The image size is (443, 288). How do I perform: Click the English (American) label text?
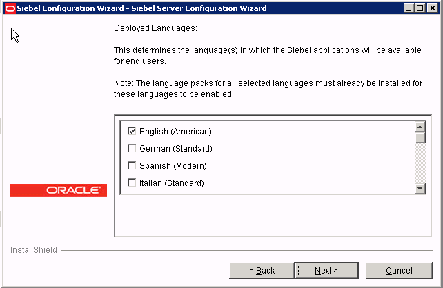pos(175,132)
